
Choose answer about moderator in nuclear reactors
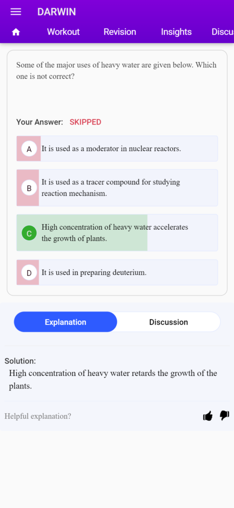coord(117,149)
